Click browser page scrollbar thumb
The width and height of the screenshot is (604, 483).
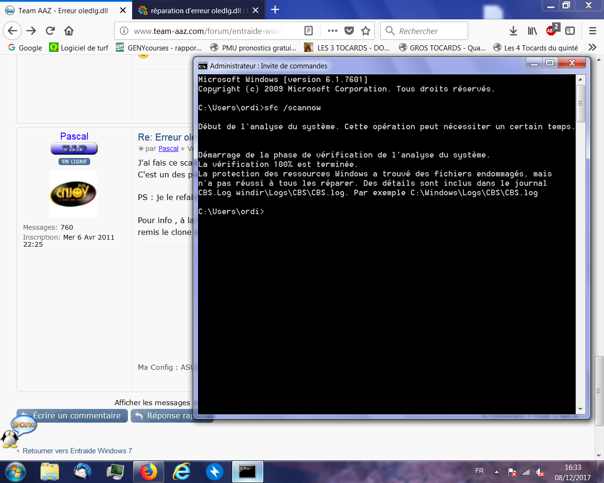[x=599, y=391]
